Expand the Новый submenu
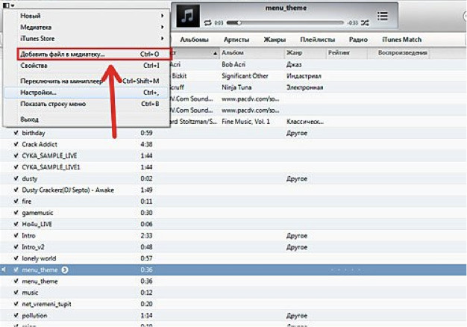The image size is (467, 327). 90,15
